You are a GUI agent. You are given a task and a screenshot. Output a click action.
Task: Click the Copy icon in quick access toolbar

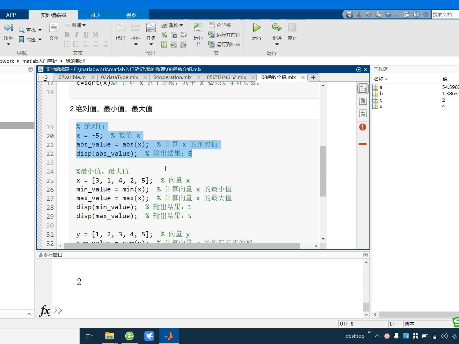pos(369,15)
